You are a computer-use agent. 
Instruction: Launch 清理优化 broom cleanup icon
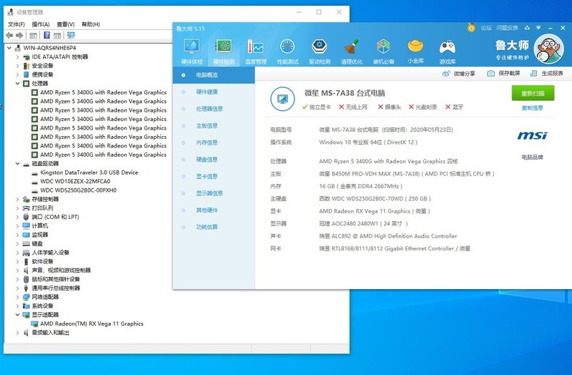(x=351, y=50)
